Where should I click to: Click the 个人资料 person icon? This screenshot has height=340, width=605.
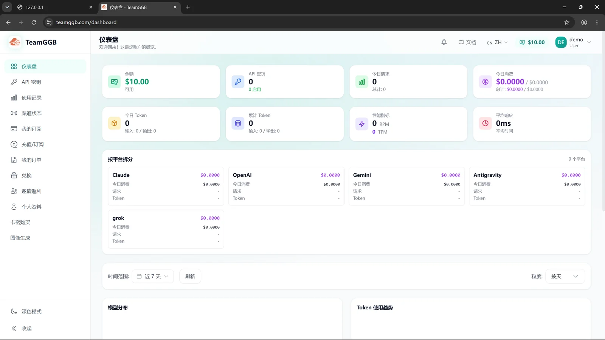point(14,207)
